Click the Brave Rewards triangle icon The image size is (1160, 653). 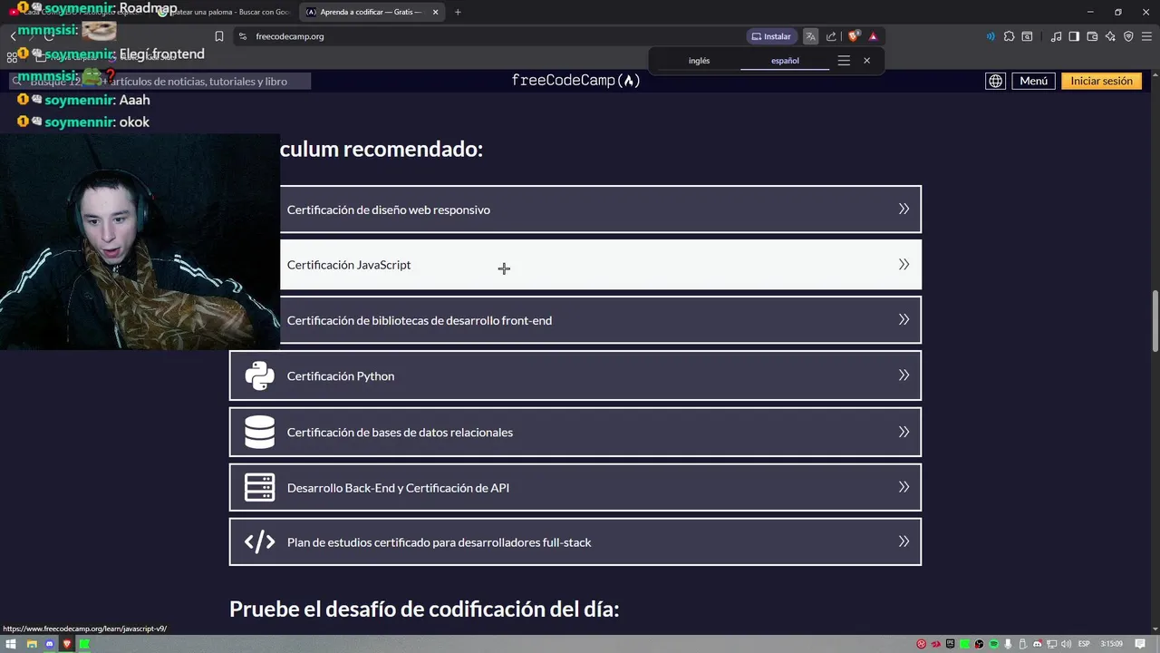(x=873, y=36)
